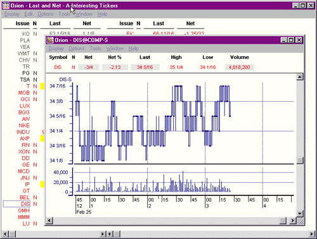The image size is (317, 239).
Task: Click the Orion chart window title icon
Action: (x=50, y=40)
